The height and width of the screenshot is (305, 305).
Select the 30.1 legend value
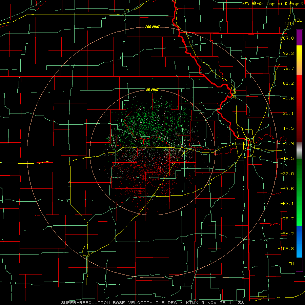(x=288, y=114)
